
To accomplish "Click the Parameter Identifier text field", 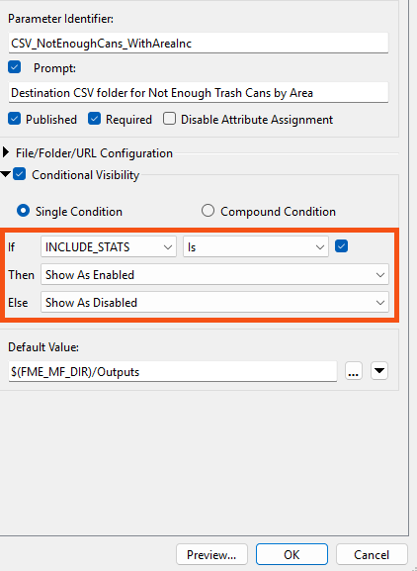I will pos(199,44).
